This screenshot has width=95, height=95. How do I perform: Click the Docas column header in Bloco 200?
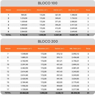click(88, 49)
